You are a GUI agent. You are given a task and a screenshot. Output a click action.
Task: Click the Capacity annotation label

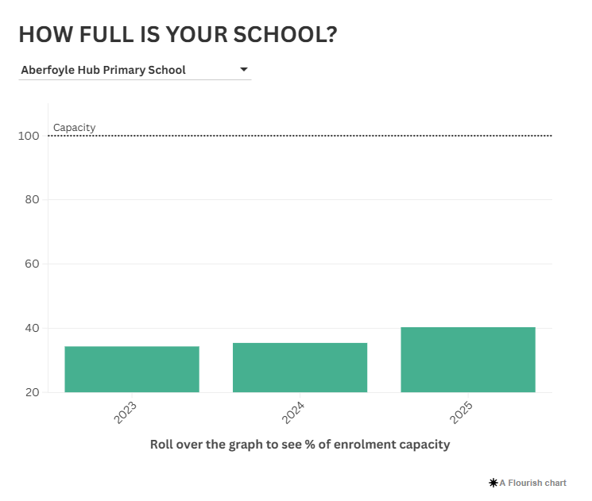pyautogui.click(x=74, y=127)
